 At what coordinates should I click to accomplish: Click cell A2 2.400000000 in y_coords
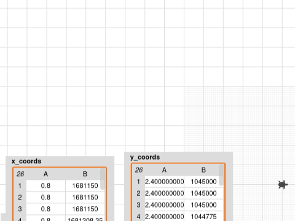(x=164, y=193)
